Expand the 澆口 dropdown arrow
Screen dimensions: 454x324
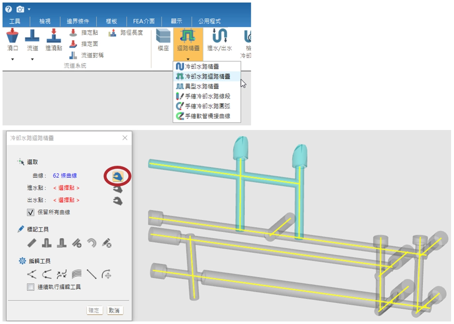point(13,59)
